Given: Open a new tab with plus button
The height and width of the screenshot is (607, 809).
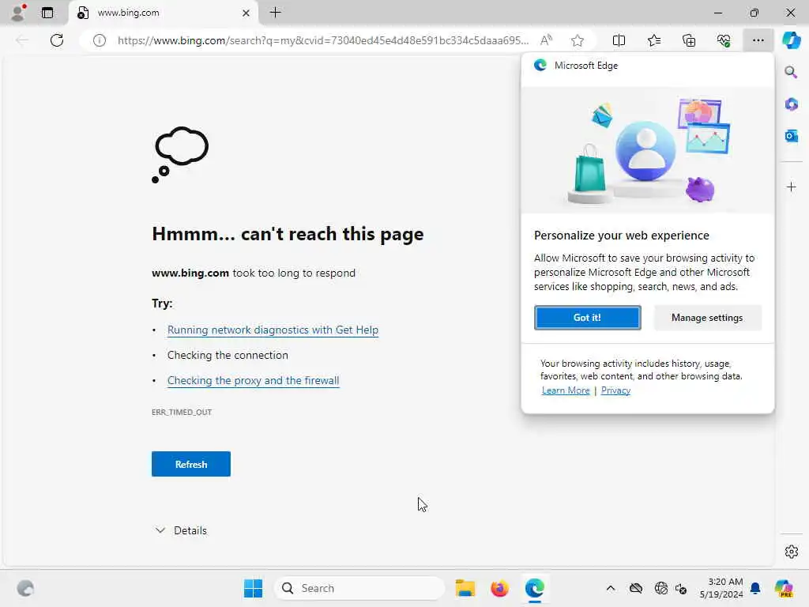Looking at the screenshot, I should (x=276, y=13).
